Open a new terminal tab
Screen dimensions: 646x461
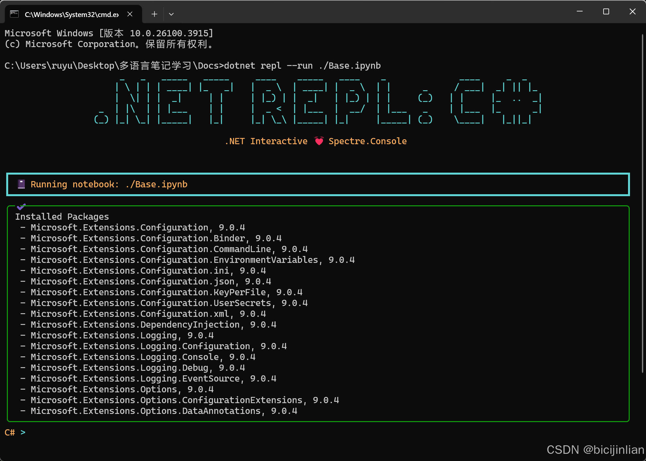point(154,14)
